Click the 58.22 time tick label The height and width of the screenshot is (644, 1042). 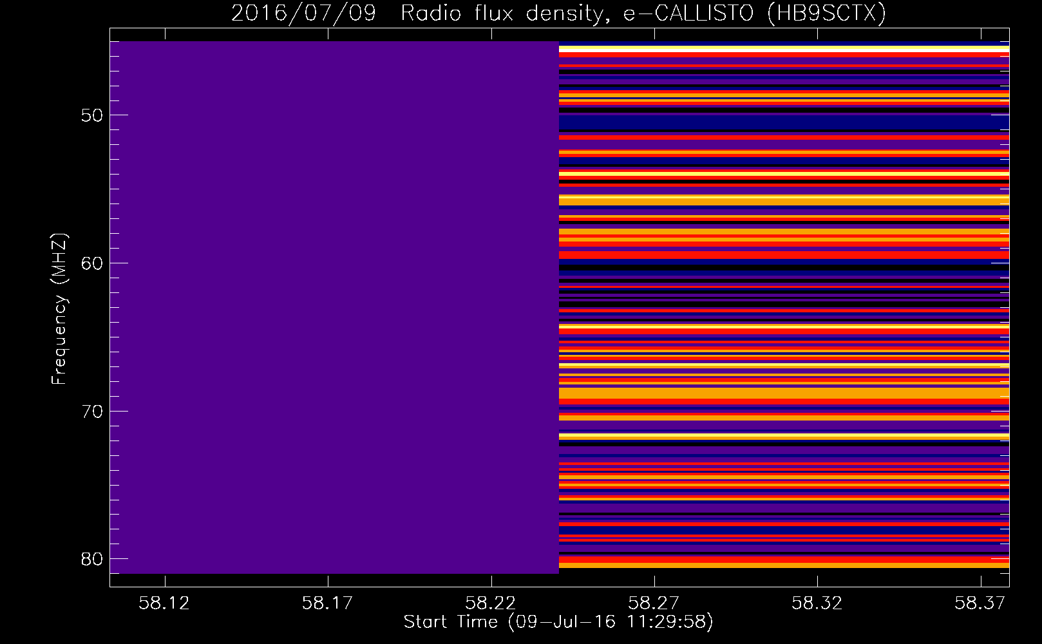coord(491,603)
